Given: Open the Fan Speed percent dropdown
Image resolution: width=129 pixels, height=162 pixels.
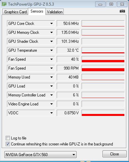Looking at the screenshot, I should tap(51, 59).
